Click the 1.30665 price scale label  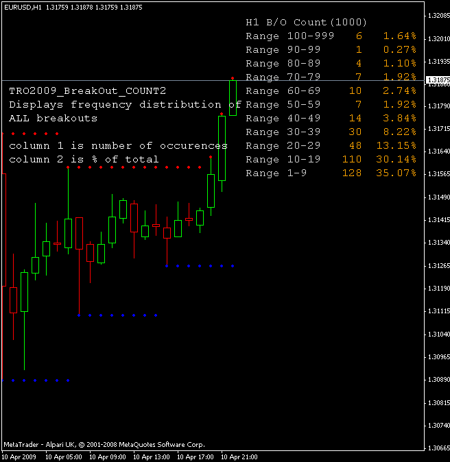(x=439, y=448)
